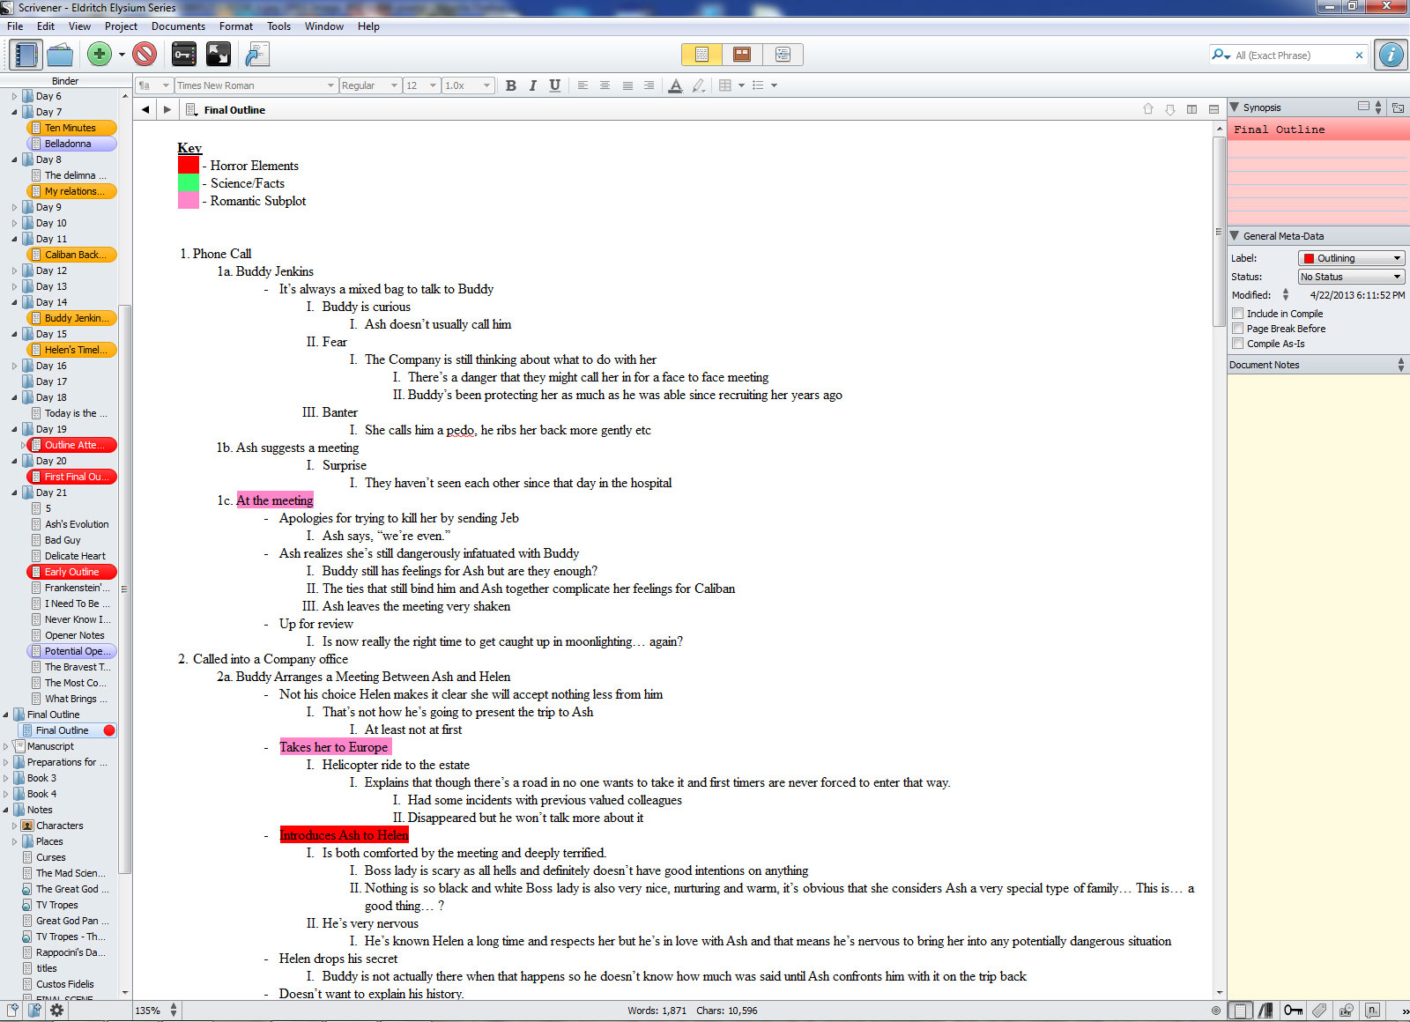This screenshot has width=1410, height=1022.
Task: Open the Format menu
Action: click(235, 26)
